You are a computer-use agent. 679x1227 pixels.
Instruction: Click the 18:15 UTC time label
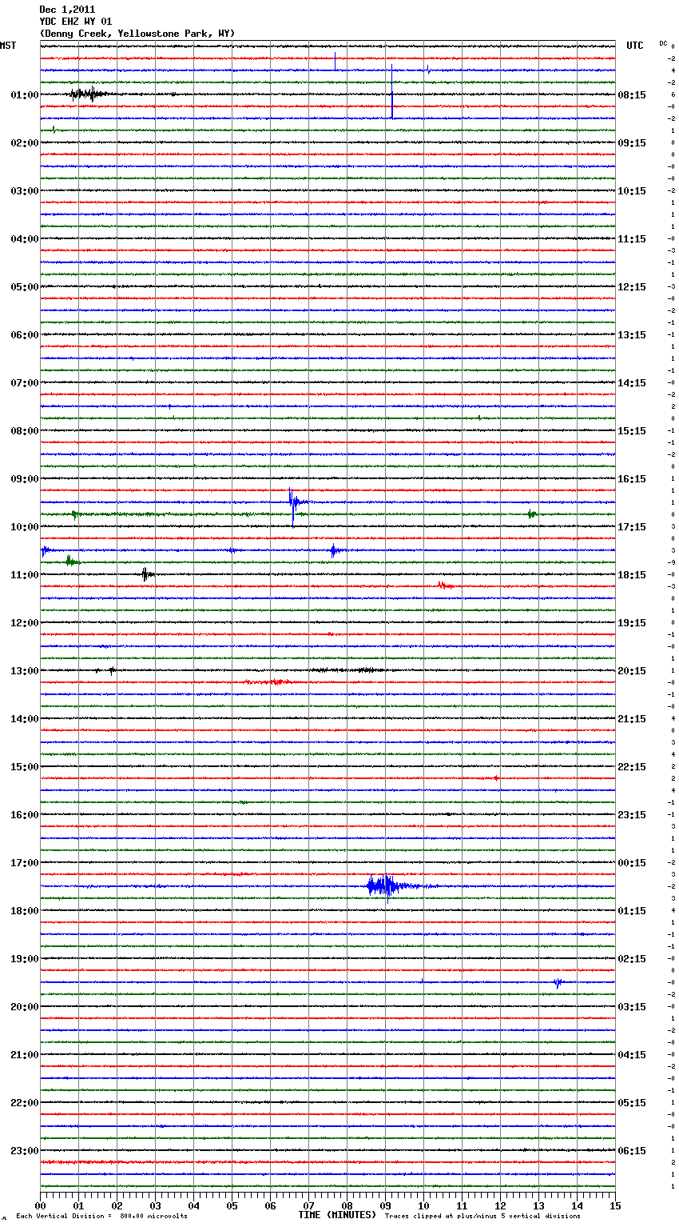632,575
